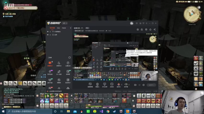Mute the 麦克风 microphone
204x114 pixels.
[x=119, y=85]
